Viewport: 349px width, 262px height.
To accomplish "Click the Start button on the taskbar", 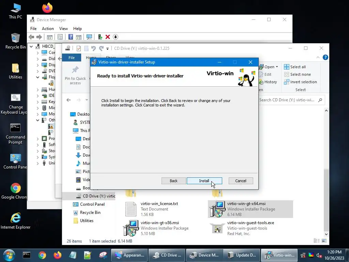I will (9, 255).
